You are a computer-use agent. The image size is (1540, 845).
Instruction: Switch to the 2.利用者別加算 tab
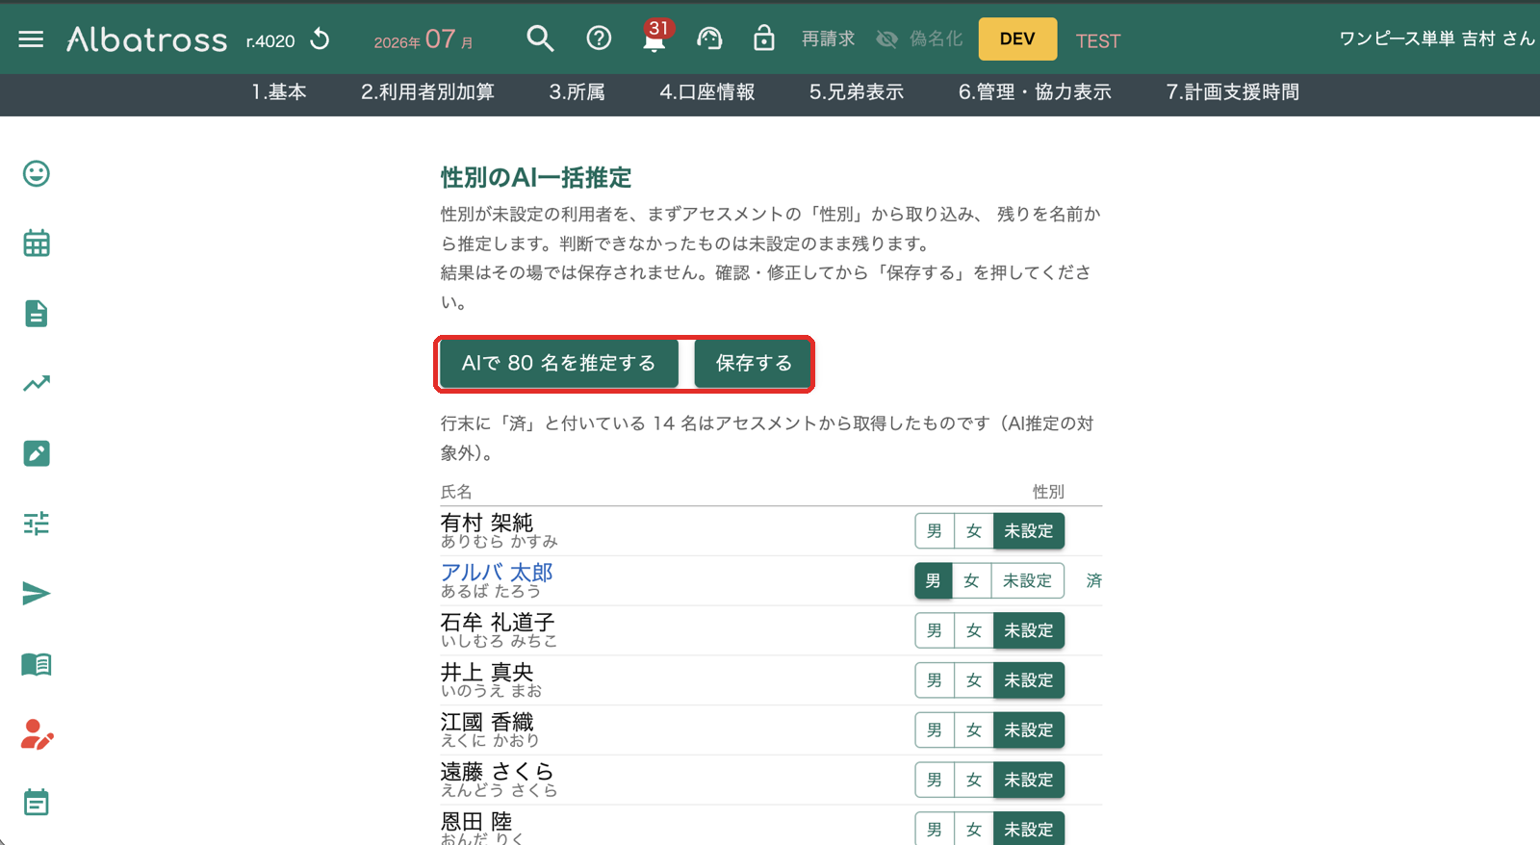(427, 92)
